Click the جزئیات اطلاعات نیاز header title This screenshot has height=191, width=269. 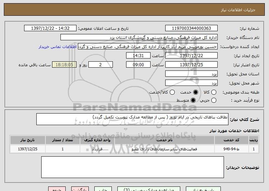(x=238, y=10)
